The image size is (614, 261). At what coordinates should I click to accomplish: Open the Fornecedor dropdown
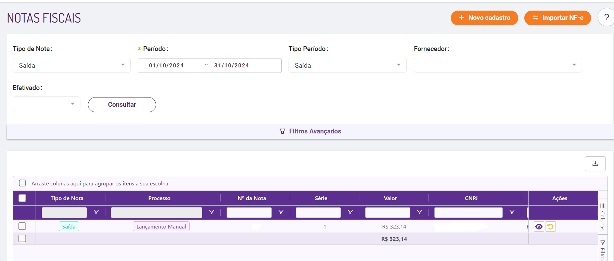pyautogui.click(x=498, y=65)
